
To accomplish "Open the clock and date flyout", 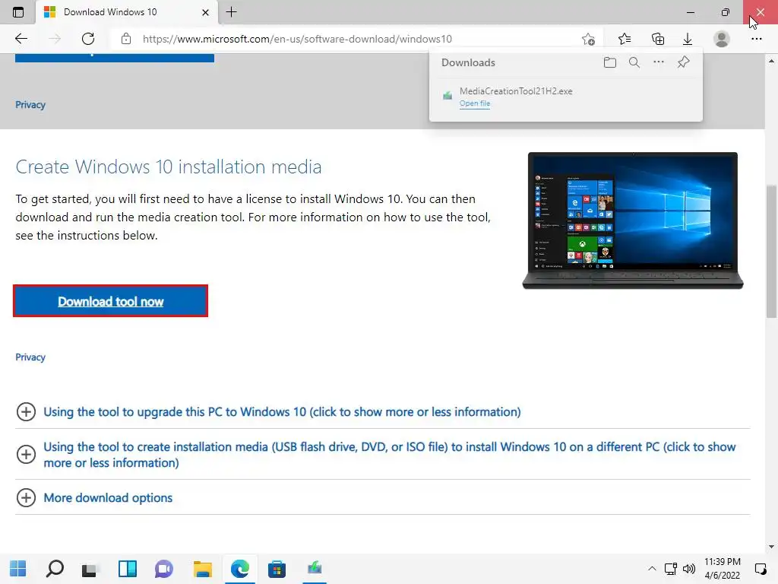I will (722, 569).
